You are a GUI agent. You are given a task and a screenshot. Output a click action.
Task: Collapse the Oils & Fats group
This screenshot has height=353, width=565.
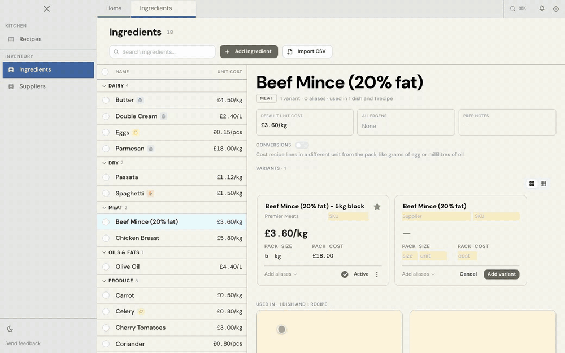click(x=104, y=252)
